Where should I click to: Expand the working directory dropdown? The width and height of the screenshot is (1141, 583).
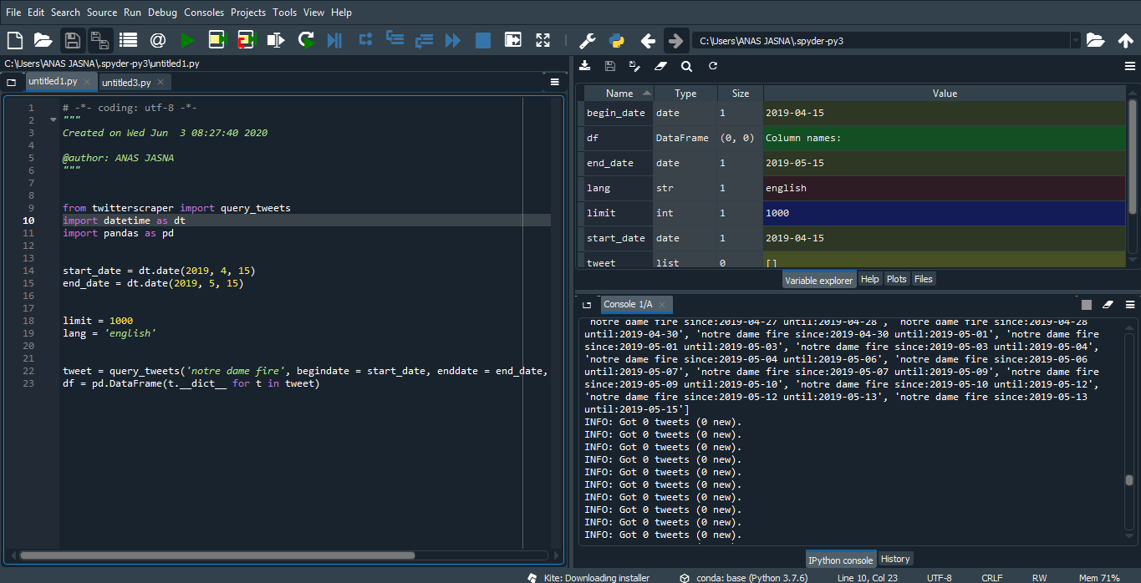point(1075,40)
